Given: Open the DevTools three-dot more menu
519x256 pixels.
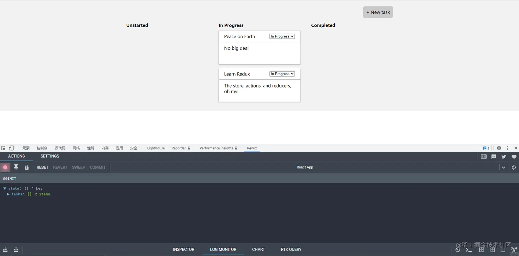Looking at the screenshot, I should 507,148.
